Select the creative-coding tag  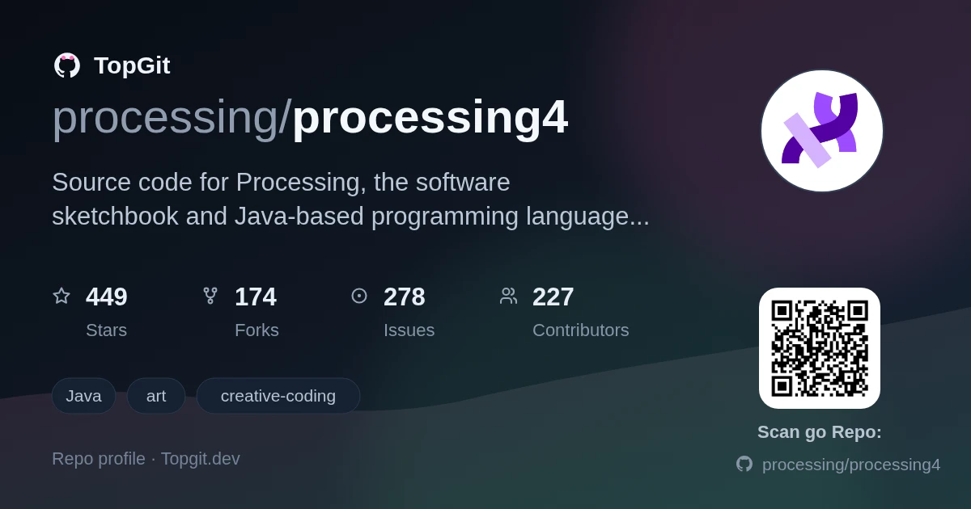(278, 396)
